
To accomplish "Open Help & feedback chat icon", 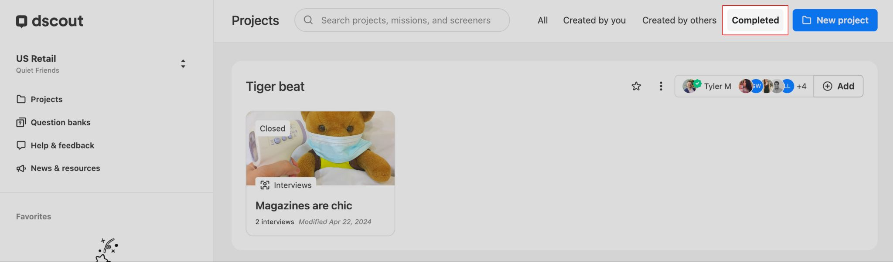I will pos(21,145).
